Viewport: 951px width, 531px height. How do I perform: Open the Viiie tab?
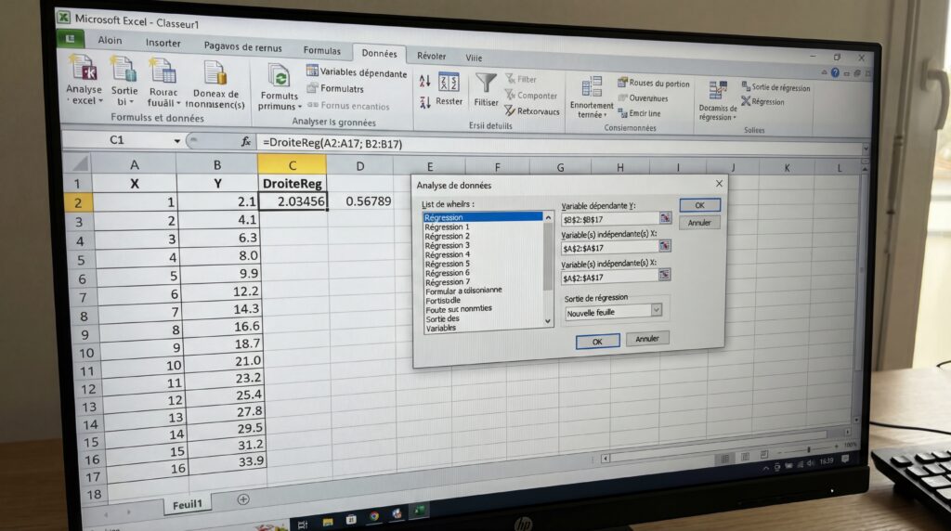click(474, 58)
